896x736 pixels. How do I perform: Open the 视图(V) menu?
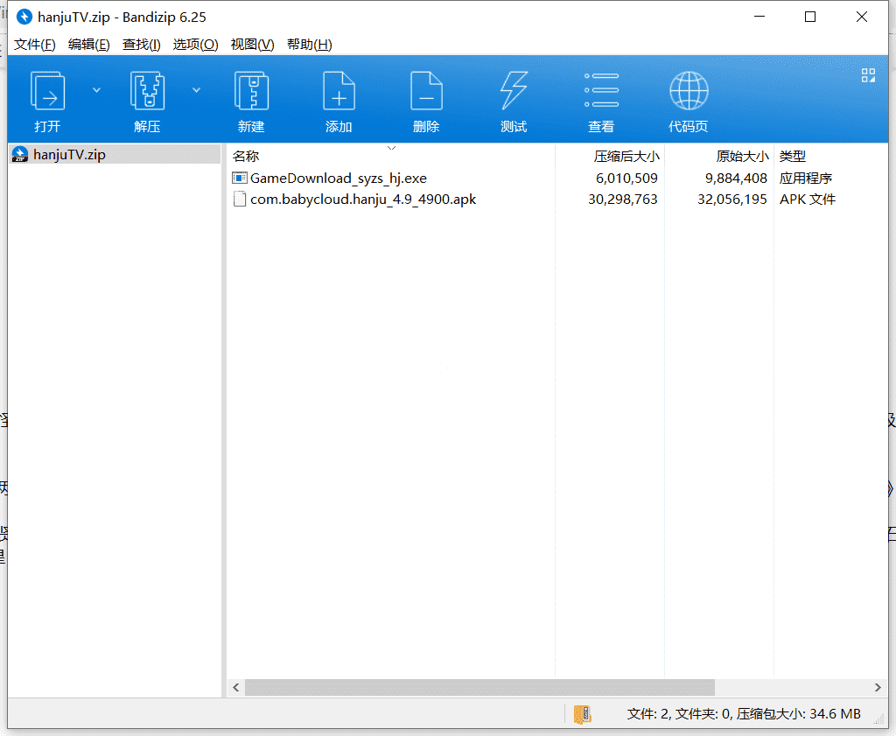[x=252, y=45]
